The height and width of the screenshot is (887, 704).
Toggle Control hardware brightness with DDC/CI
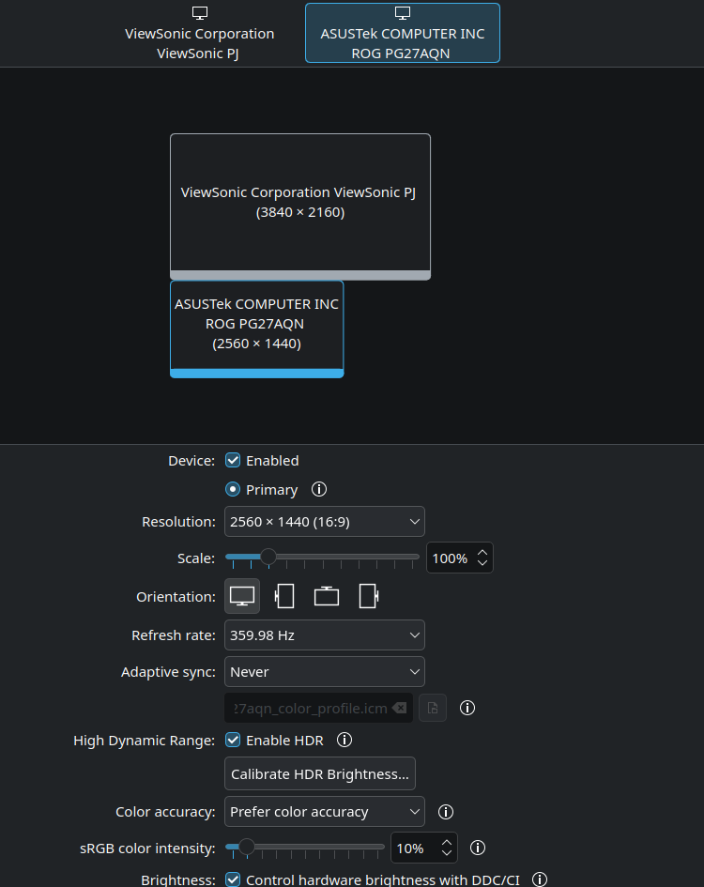point(233,879)
